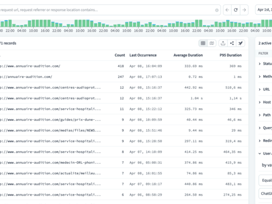
Task: Clear the search field with the x icon
Action: coord(217,10)
